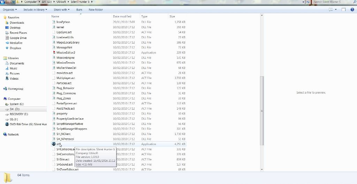
Task: Select the OS (F:) drive
Action: pyautogui.click(x=14, y=119)
